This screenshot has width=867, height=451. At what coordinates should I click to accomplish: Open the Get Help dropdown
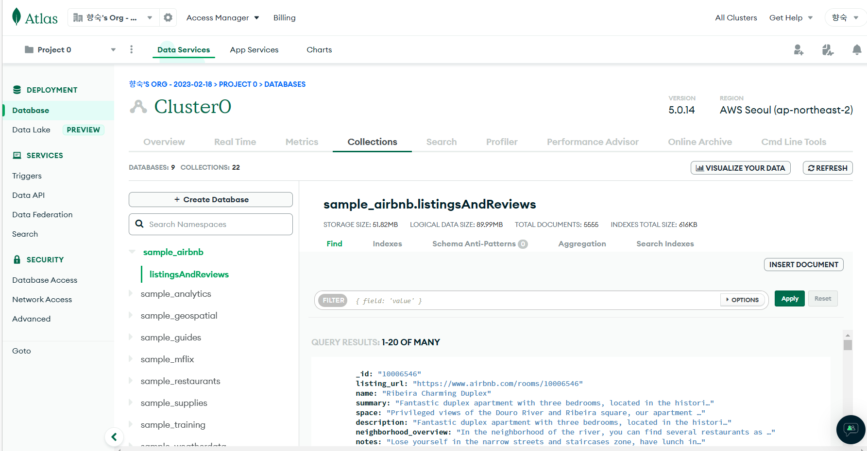pyautogui.click(x=791, y=17)
